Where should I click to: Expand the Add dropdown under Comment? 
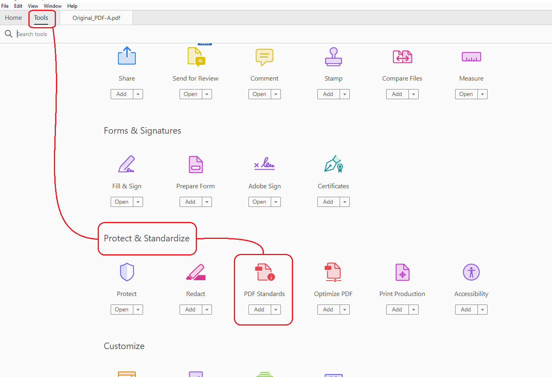pos(276,94)
